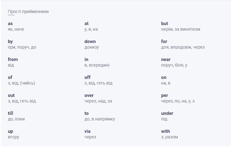The height and width of the screenshot is (148, 231).
Task: Select the preposition 'by'
Action: [10, 41]
